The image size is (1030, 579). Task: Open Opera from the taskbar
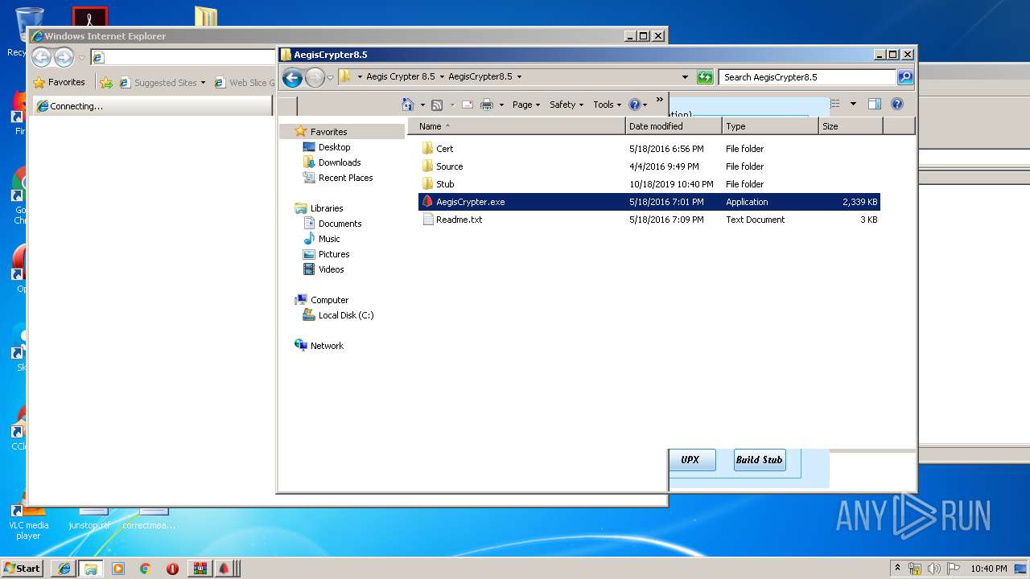point(172,569)
